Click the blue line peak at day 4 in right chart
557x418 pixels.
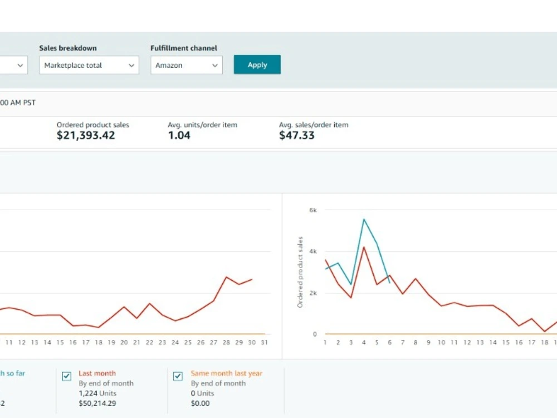[x=364, y=219]
